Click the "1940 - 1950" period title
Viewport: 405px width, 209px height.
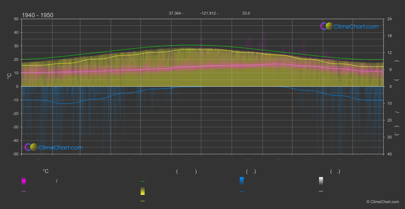(38, 15)
